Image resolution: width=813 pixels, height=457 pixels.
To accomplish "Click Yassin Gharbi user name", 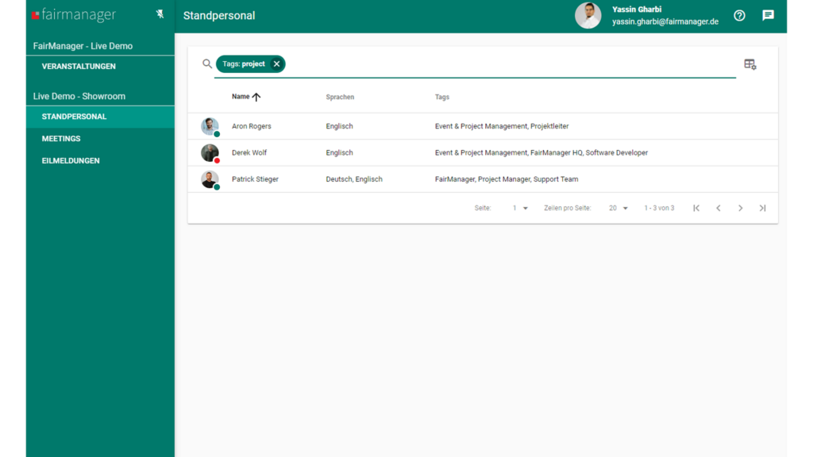I will (x=637, y=10).
